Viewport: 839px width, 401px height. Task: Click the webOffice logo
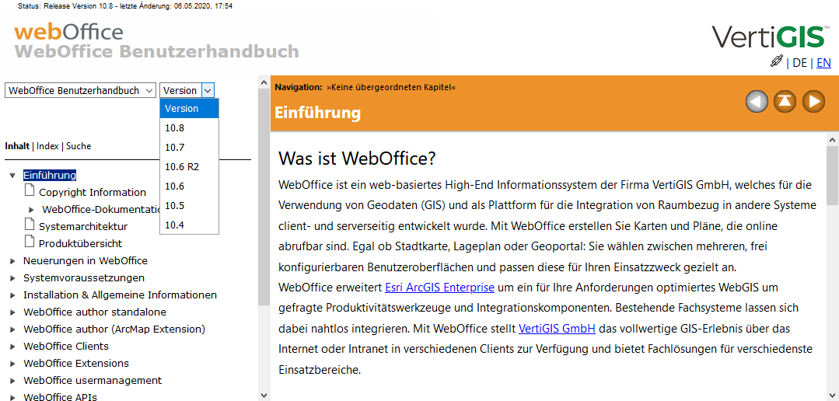[69, 32]
